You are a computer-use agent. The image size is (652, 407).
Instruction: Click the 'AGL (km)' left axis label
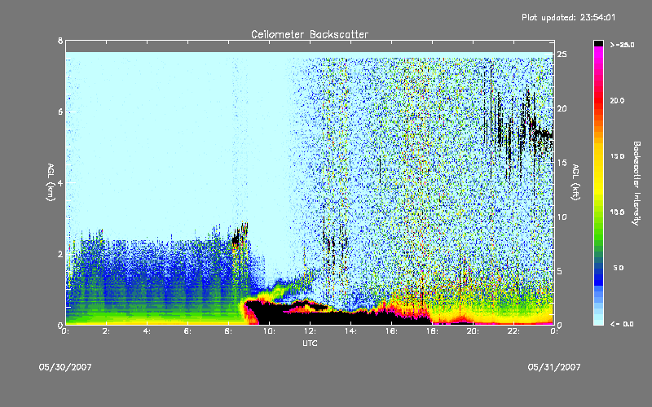51,182
